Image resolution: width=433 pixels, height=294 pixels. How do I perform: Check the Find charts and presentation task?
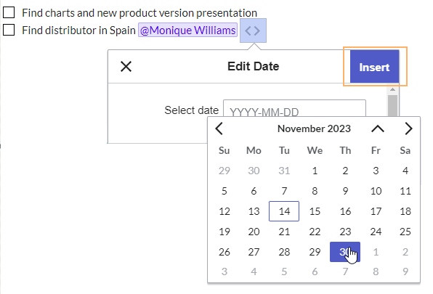[9, 12]
